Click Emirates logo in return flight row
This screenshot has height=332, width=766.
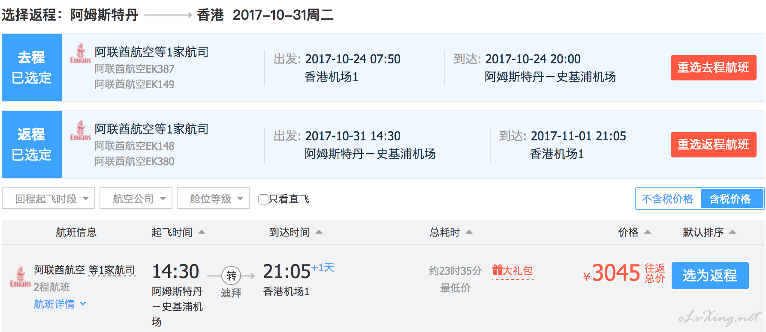pos(81,131)
